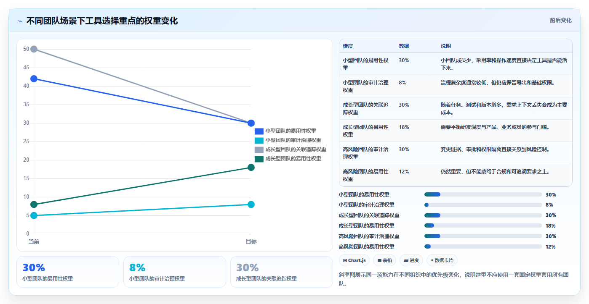Image resolution: width=589 pixels, height=304 pixels.
Task: Click 小型团队的易用性权重 in the table
Action: pyautogui.click(x=366, y=64)
